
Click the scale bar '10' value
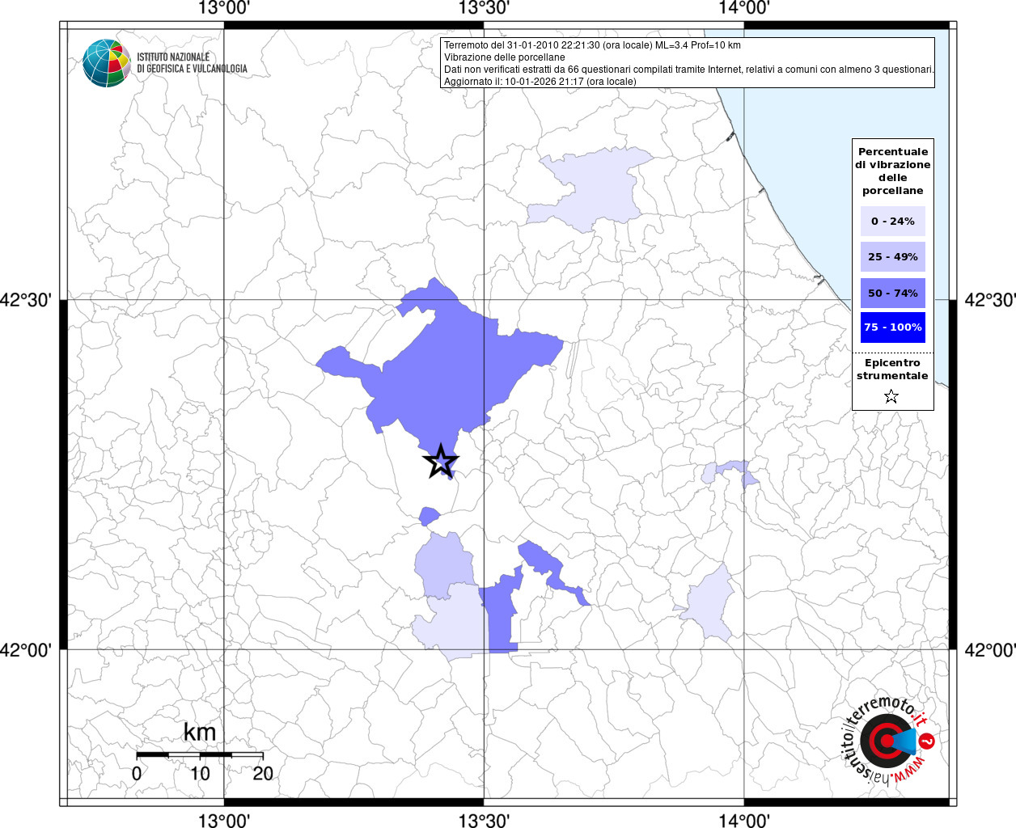click(x=200, y=774)
